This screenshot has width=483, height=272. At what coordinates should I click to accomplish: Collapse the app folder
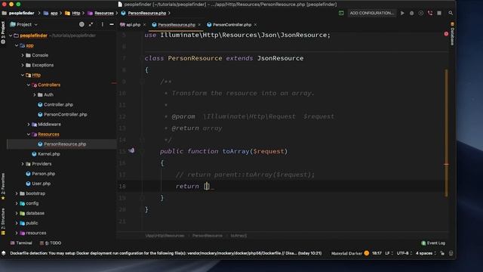[17, 45]
